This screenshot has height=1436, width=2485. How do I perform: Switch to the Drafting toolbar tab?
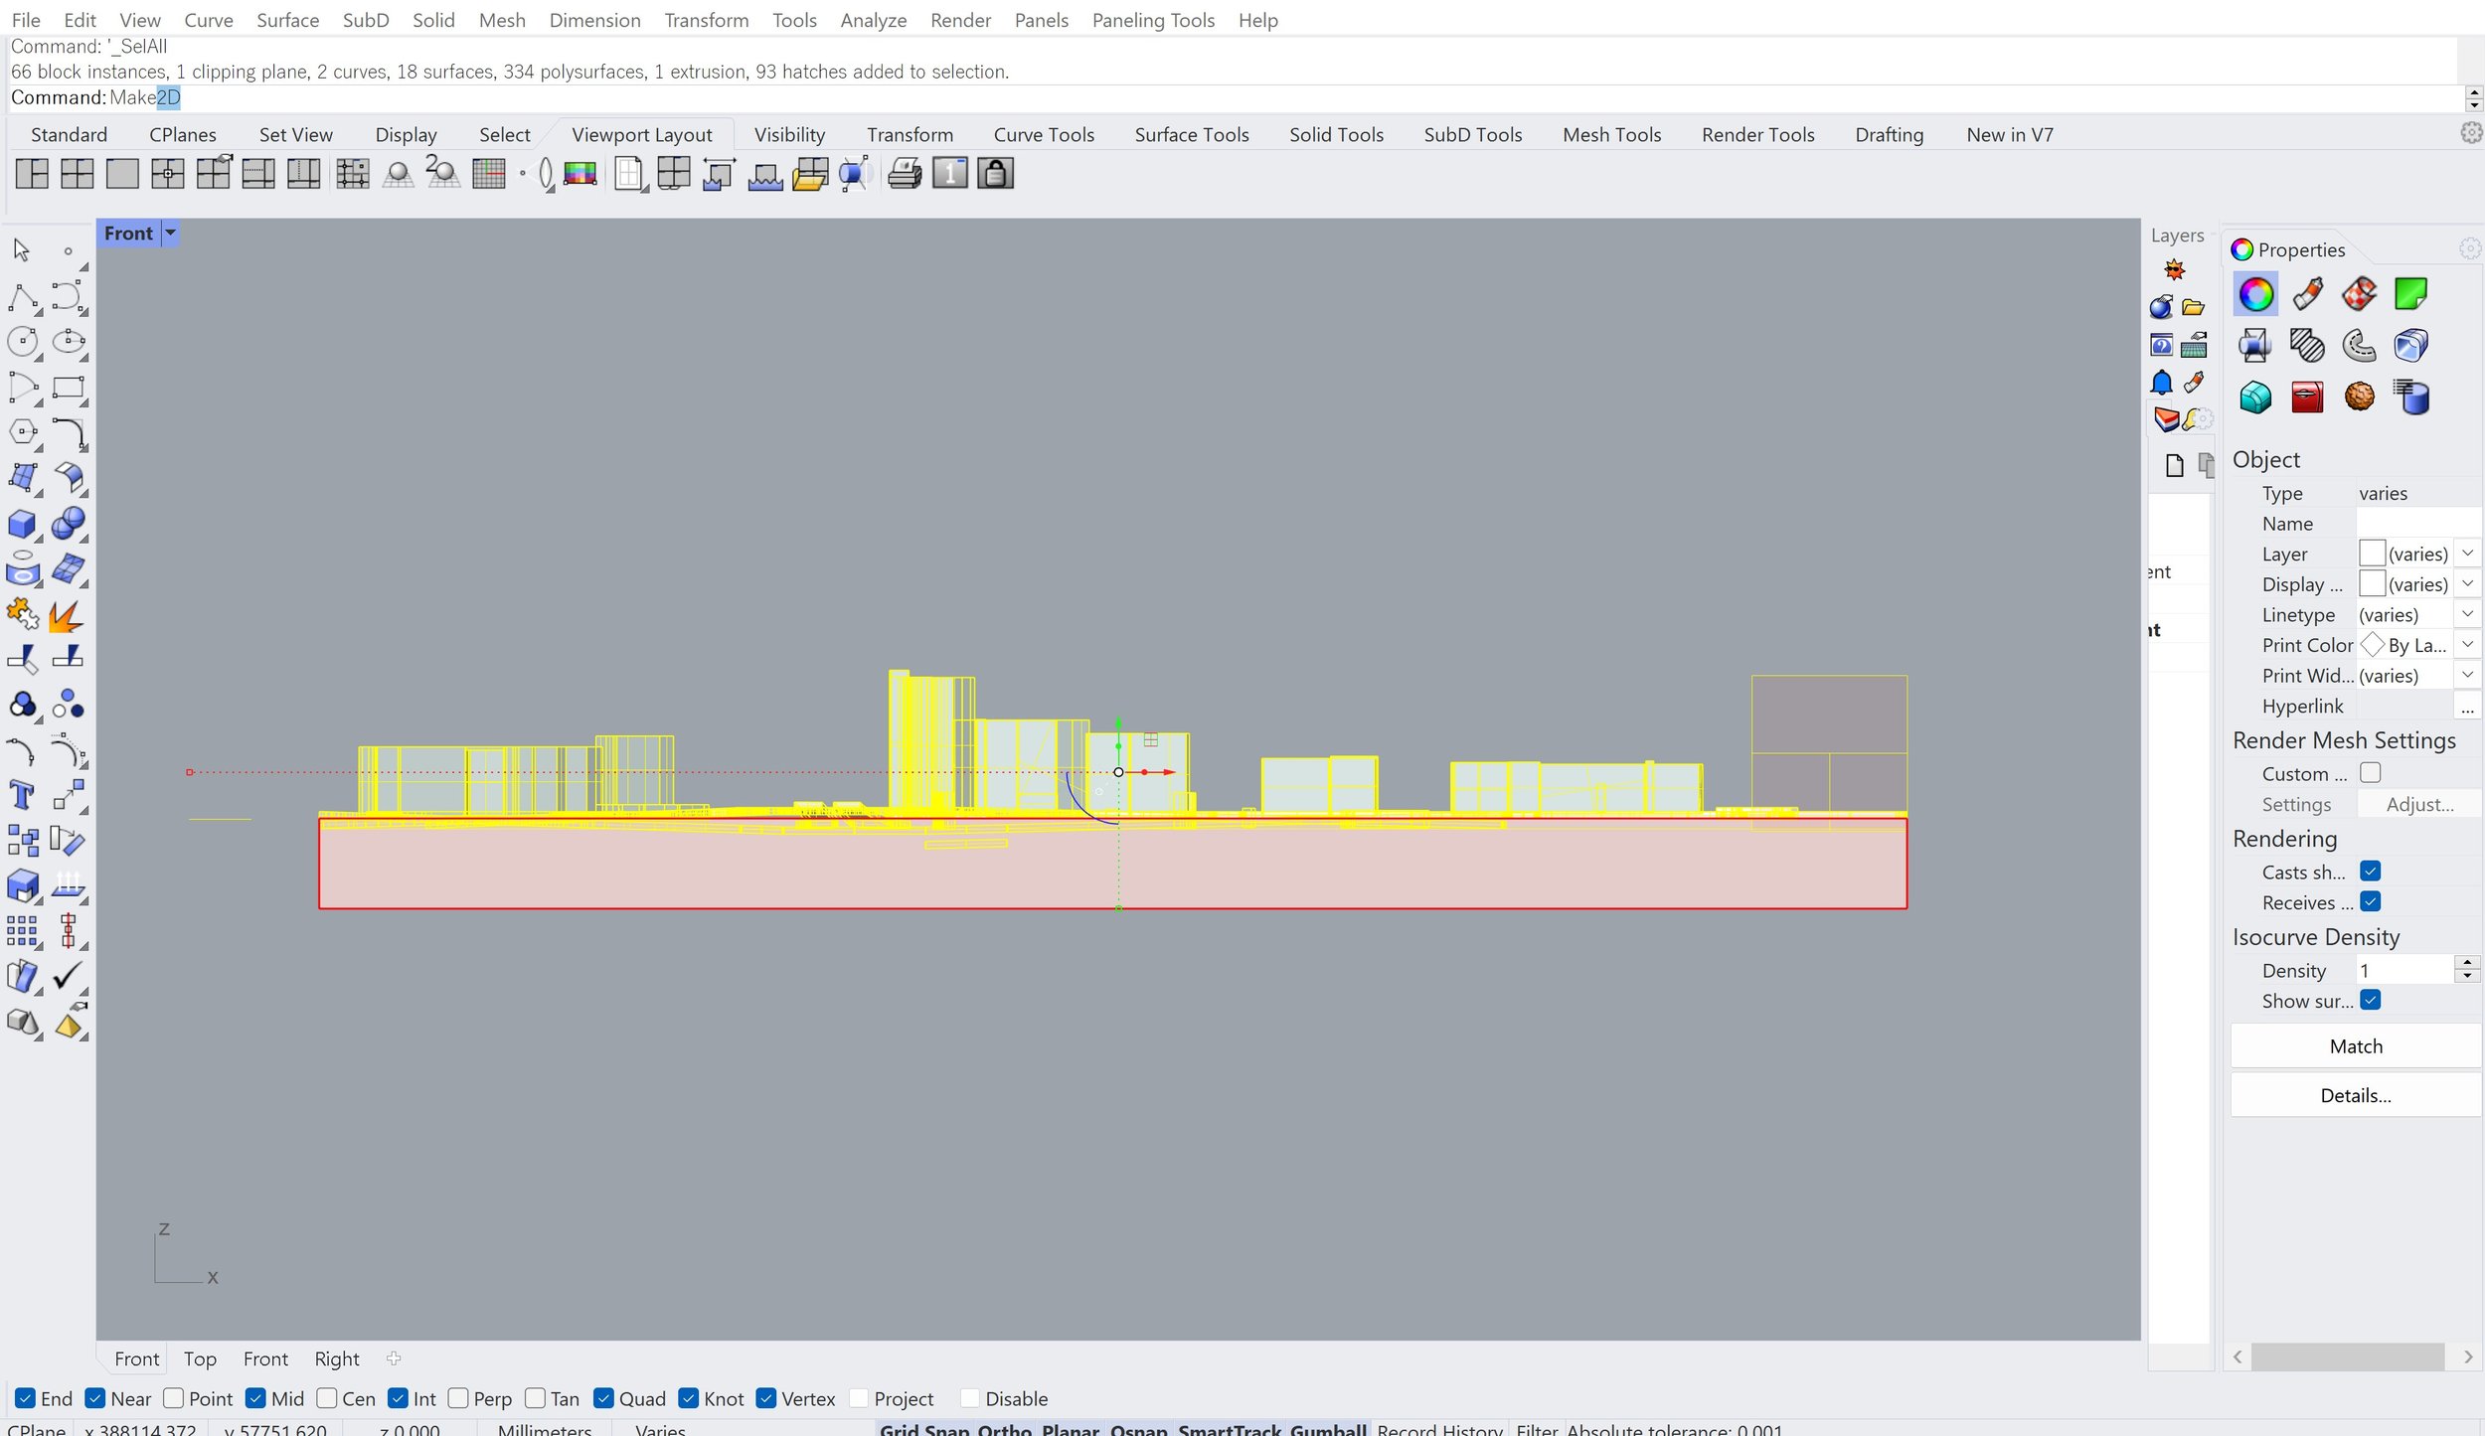pos(1889,134)
